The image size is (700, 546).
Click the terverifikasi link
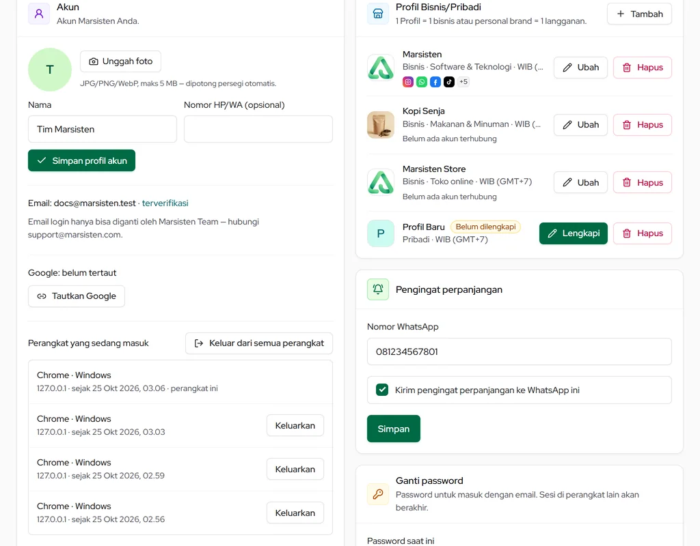click(165, 203)
